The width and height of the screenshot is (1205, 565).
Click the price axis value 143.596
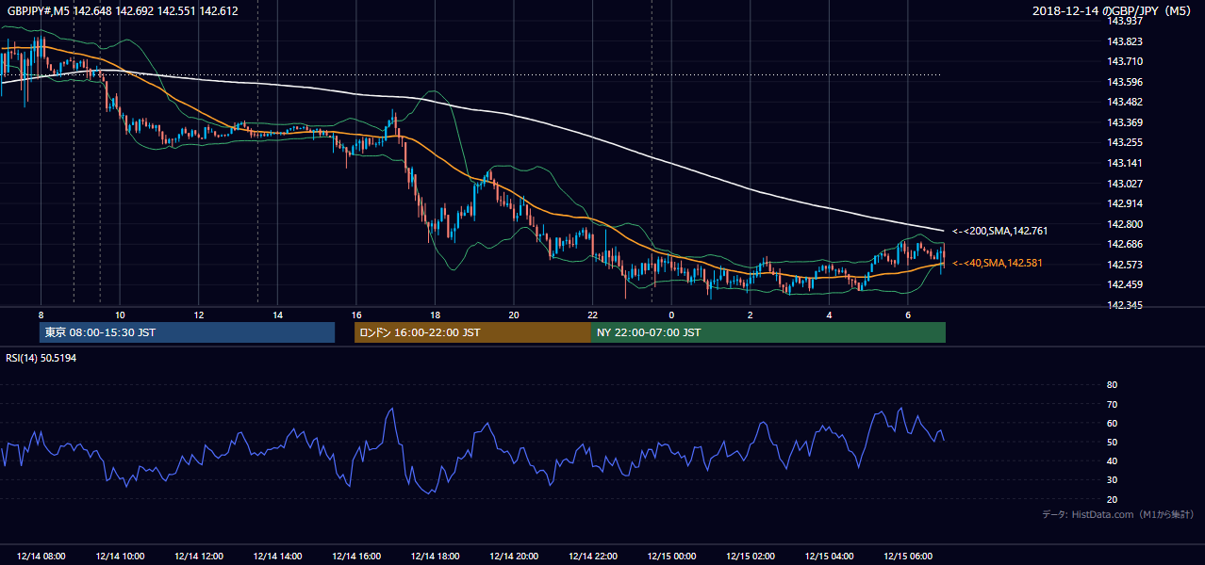tap(1124, 82)
